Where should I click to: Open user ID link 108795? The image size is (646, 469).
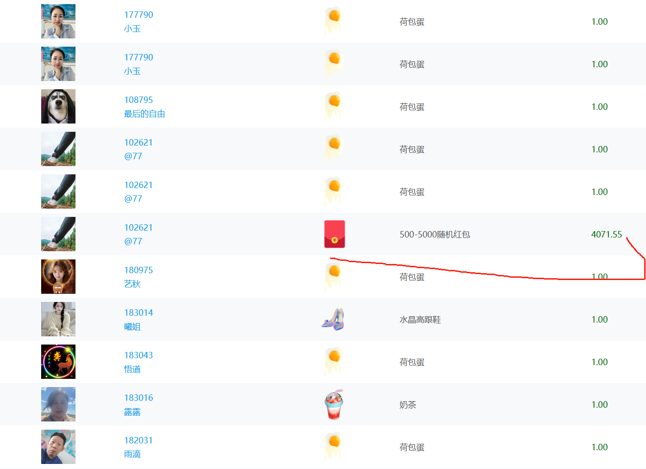(x=139, y=100)
